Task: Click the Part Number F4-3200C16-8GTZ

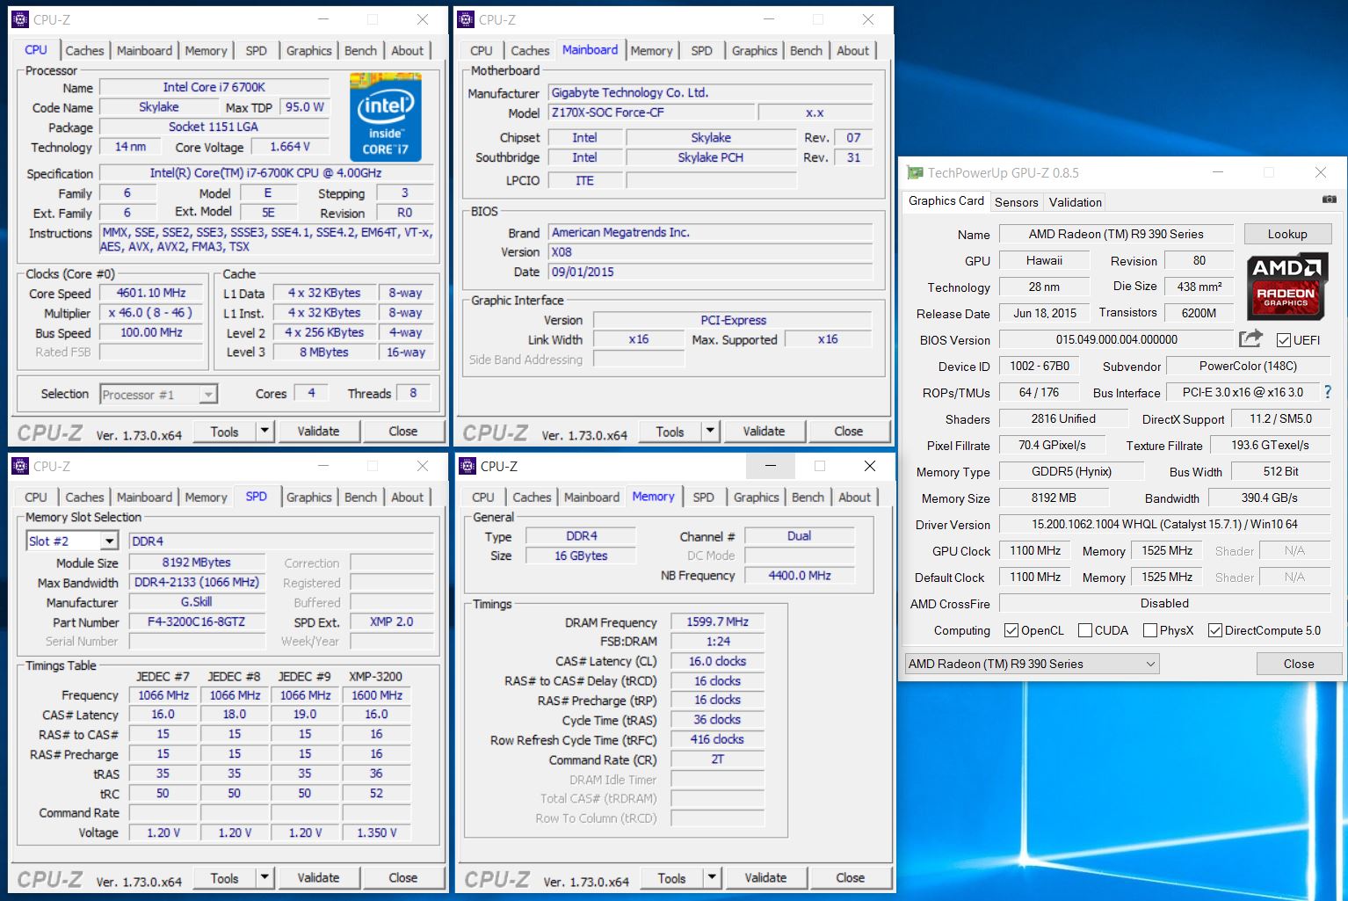Action: click(x=197, y=621)
